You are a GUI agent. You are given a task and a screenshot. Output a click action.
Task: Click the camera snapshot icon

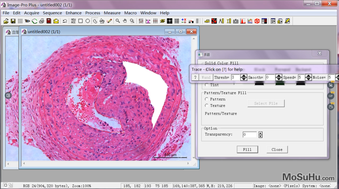[x=236, y=21]
